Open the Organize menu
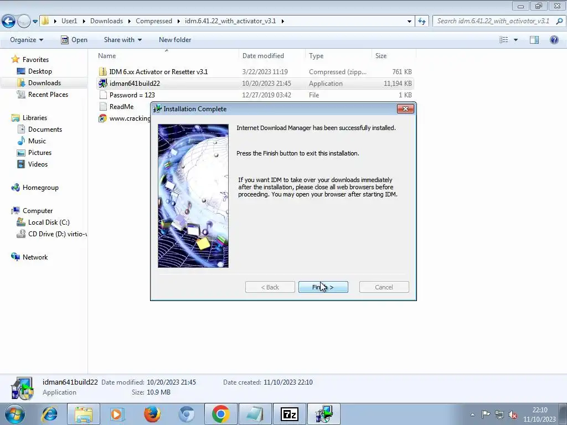Viewport: 567px width, 425px height. (x=27, y=40)
